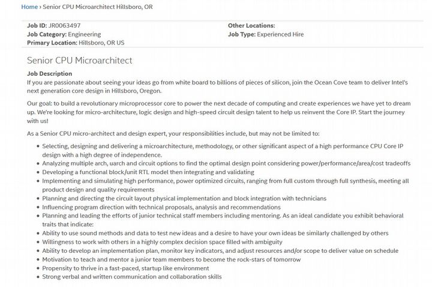Screen dimensions: 432x287
Task: Click the bullet about analyzing multiple arch options
Action: [226, 163]
